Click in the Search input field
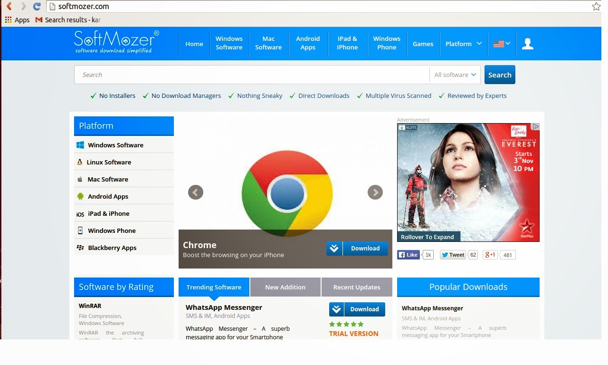 coord(252,75)
